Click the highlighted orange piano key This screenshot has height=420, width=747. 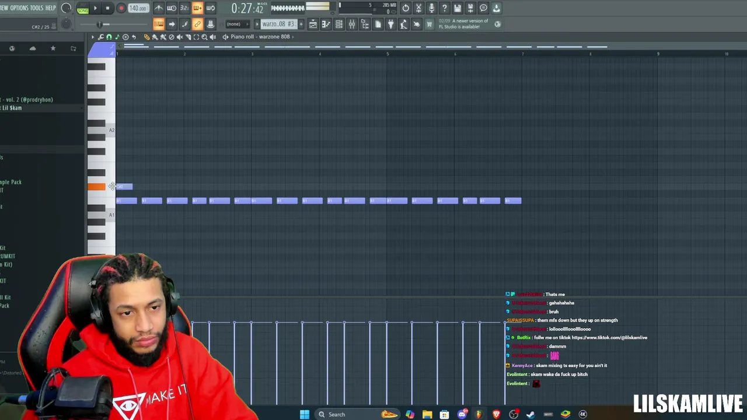point(96,187)
